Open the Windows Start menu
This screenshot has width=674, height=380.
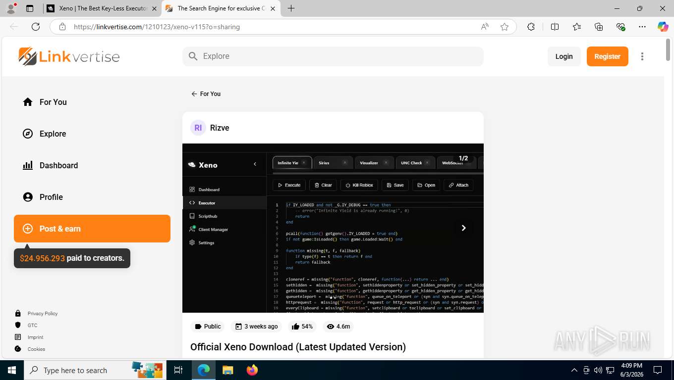coord(12,370)
